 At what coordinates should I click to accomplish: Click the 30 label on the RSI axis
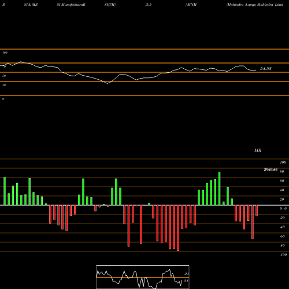tap(4, 85)
